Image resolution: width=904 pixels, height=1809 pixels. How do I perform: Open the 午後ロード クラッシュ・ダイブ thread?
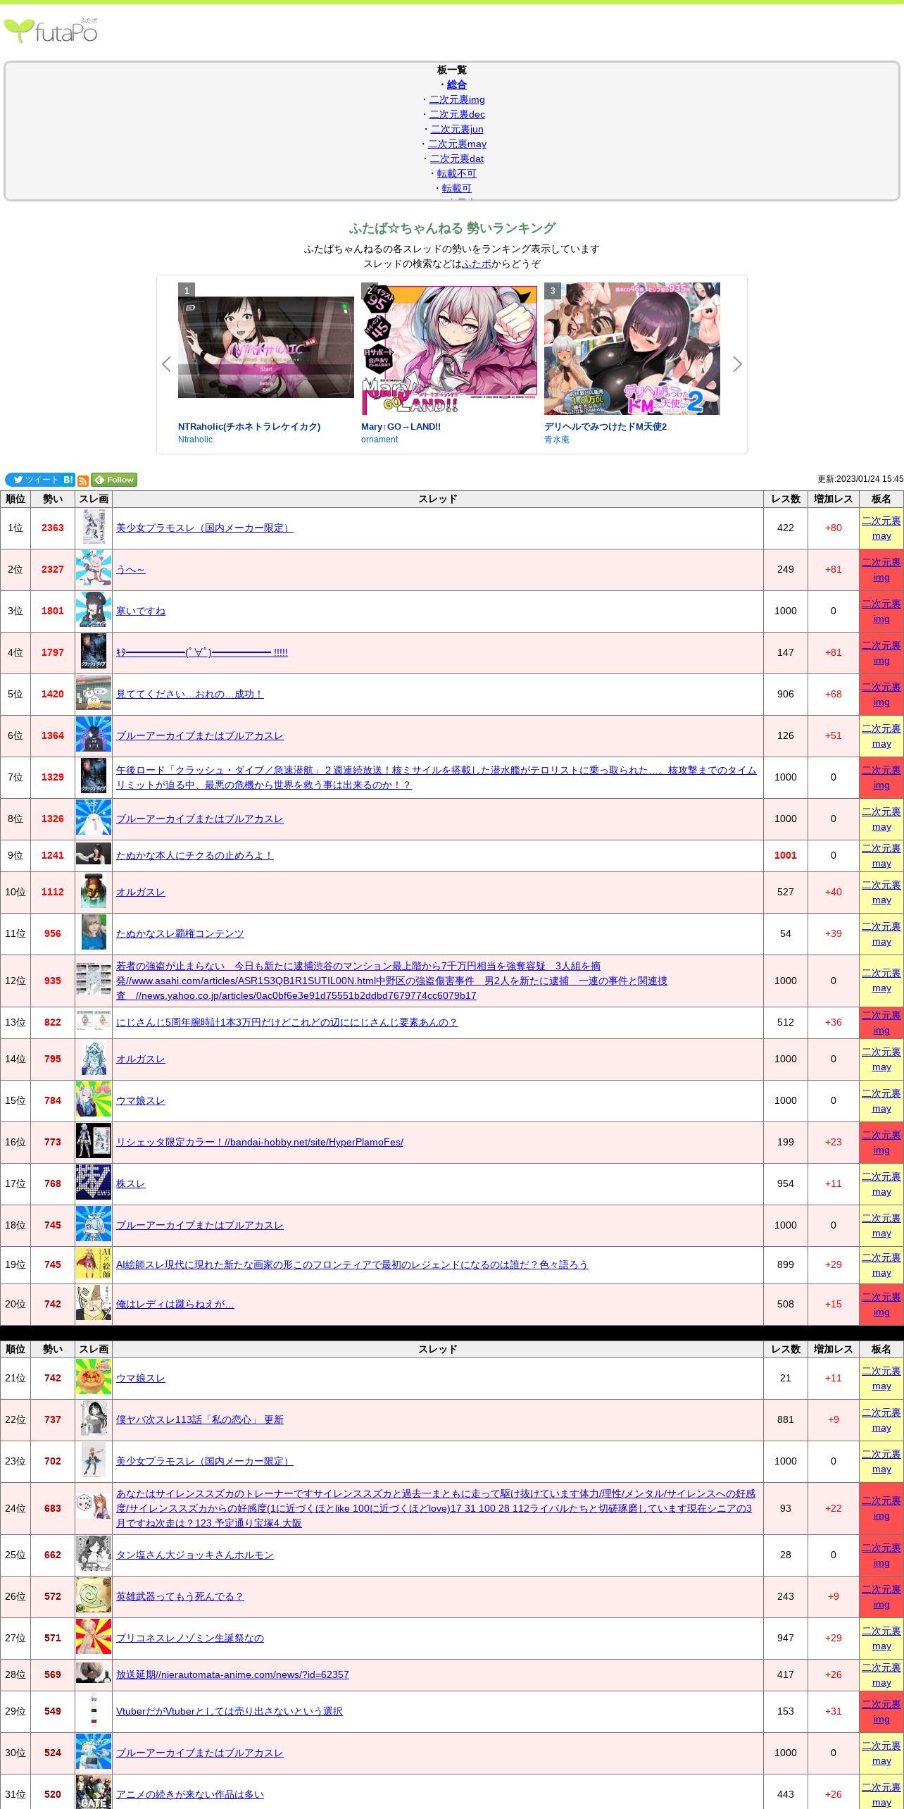(x=437, y=778)
